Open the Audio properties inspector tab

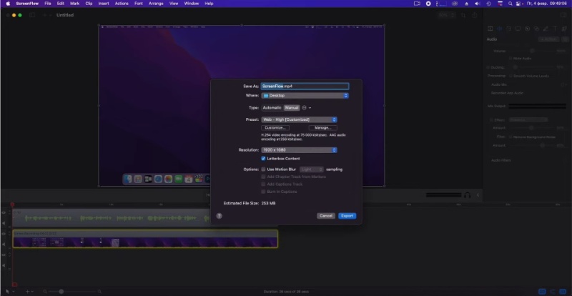tap(499, 29)
